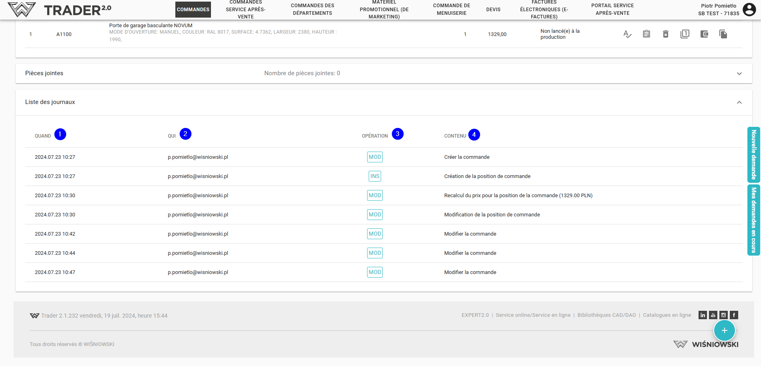Viewport: 761px width, 366px height.
Task: Click the spell-check icon on row A1100
Action: [x=627, y=34]
